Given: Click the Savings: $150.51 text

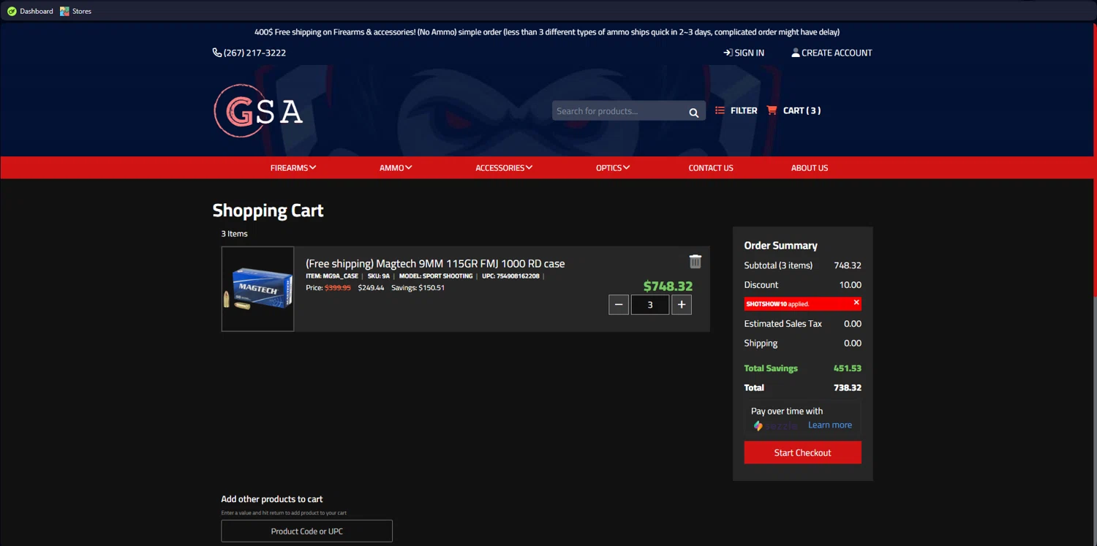Looking at the screenshot, I should click(x=418, y=288).
